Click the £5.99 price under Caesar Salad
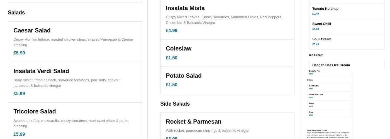 (x=19, y=53)
